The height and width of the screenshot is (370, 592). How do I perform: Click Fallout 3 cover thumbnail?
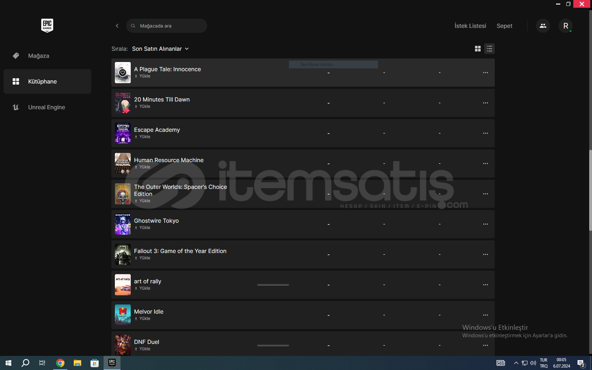(123, 254)
